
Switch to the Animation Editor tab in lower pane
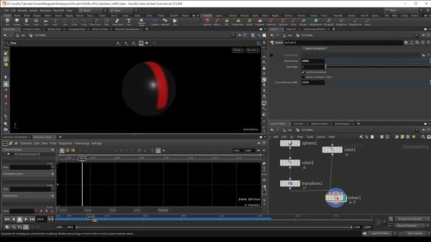click(x=42, y=137)
